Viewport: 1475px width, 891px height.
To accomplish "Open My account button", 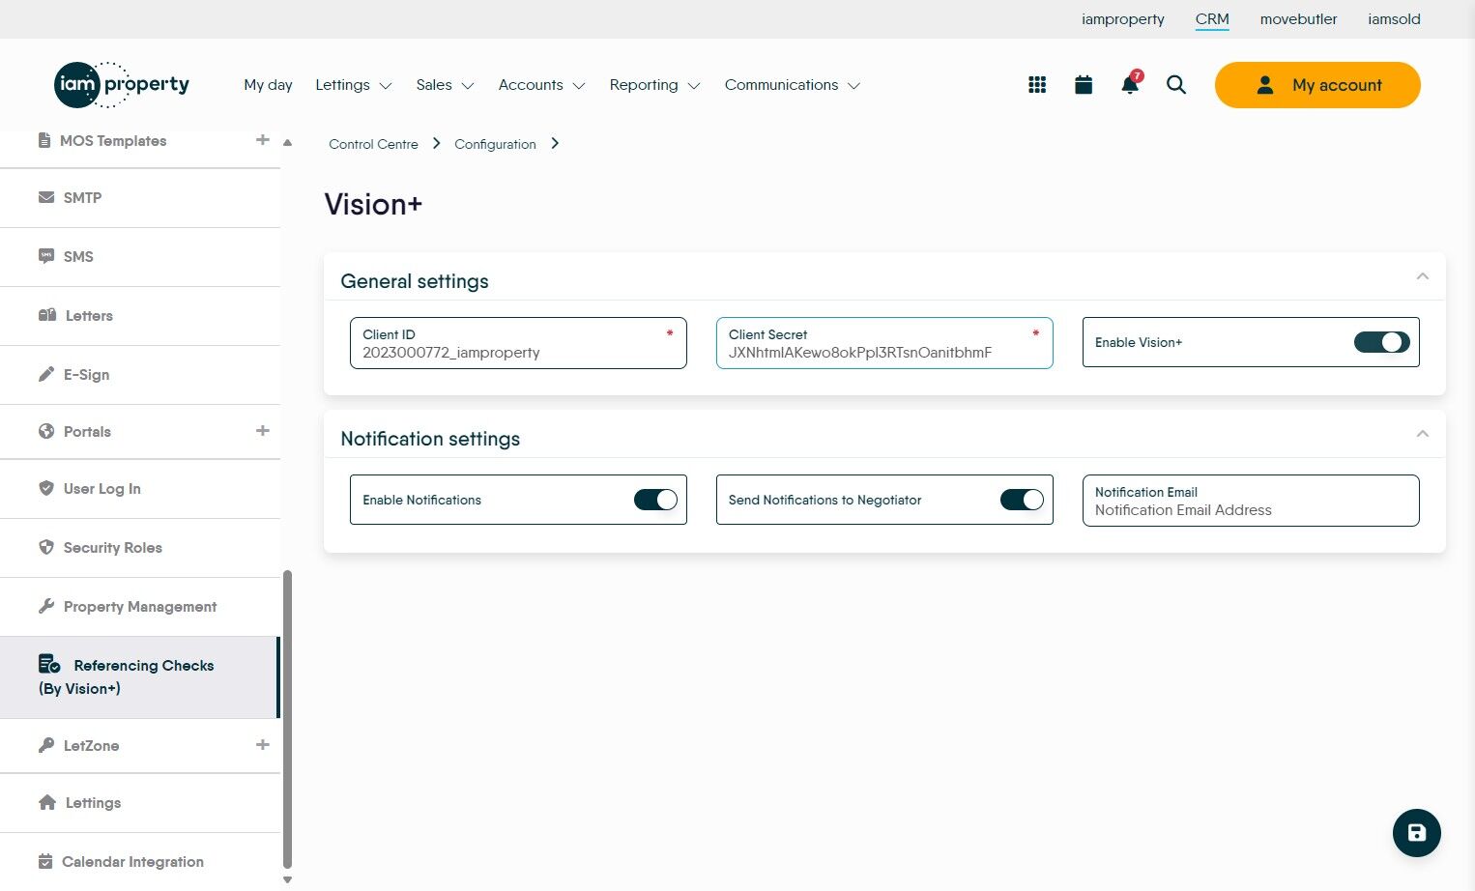I will 1317,85.
